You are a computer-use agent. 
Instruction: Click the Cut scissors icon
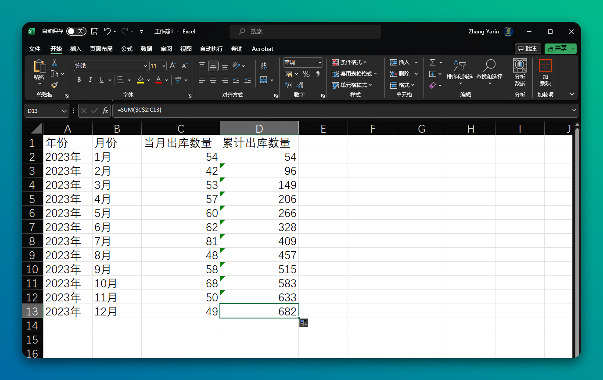click(x=54, y=63)
